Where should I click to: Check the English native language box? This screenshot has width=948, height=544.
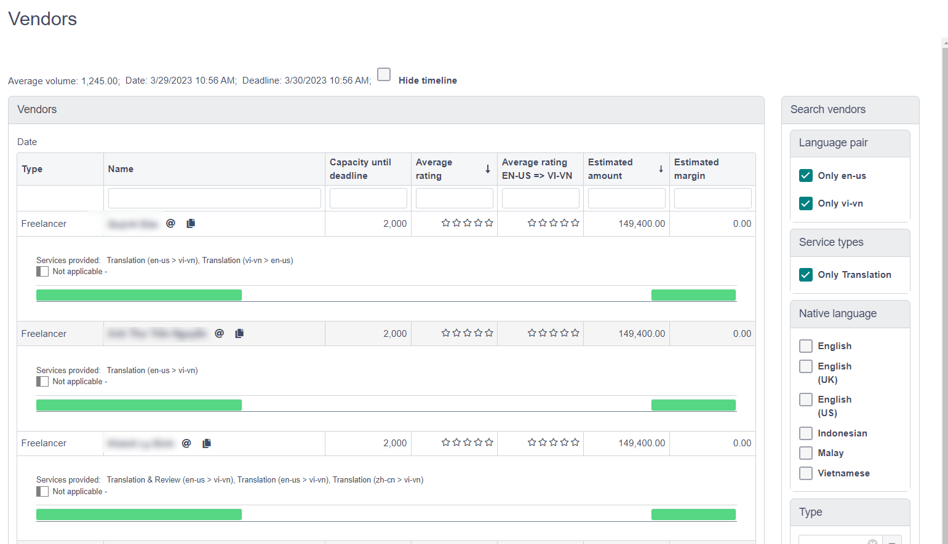[806, 346]
